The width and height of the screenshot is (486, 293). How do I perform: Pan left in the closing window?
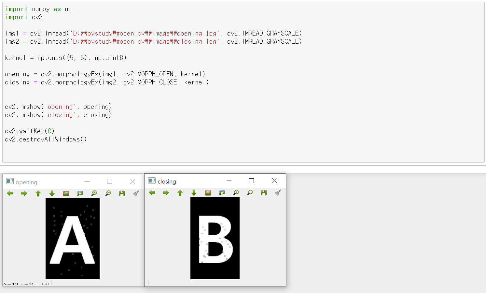point(152,193)
